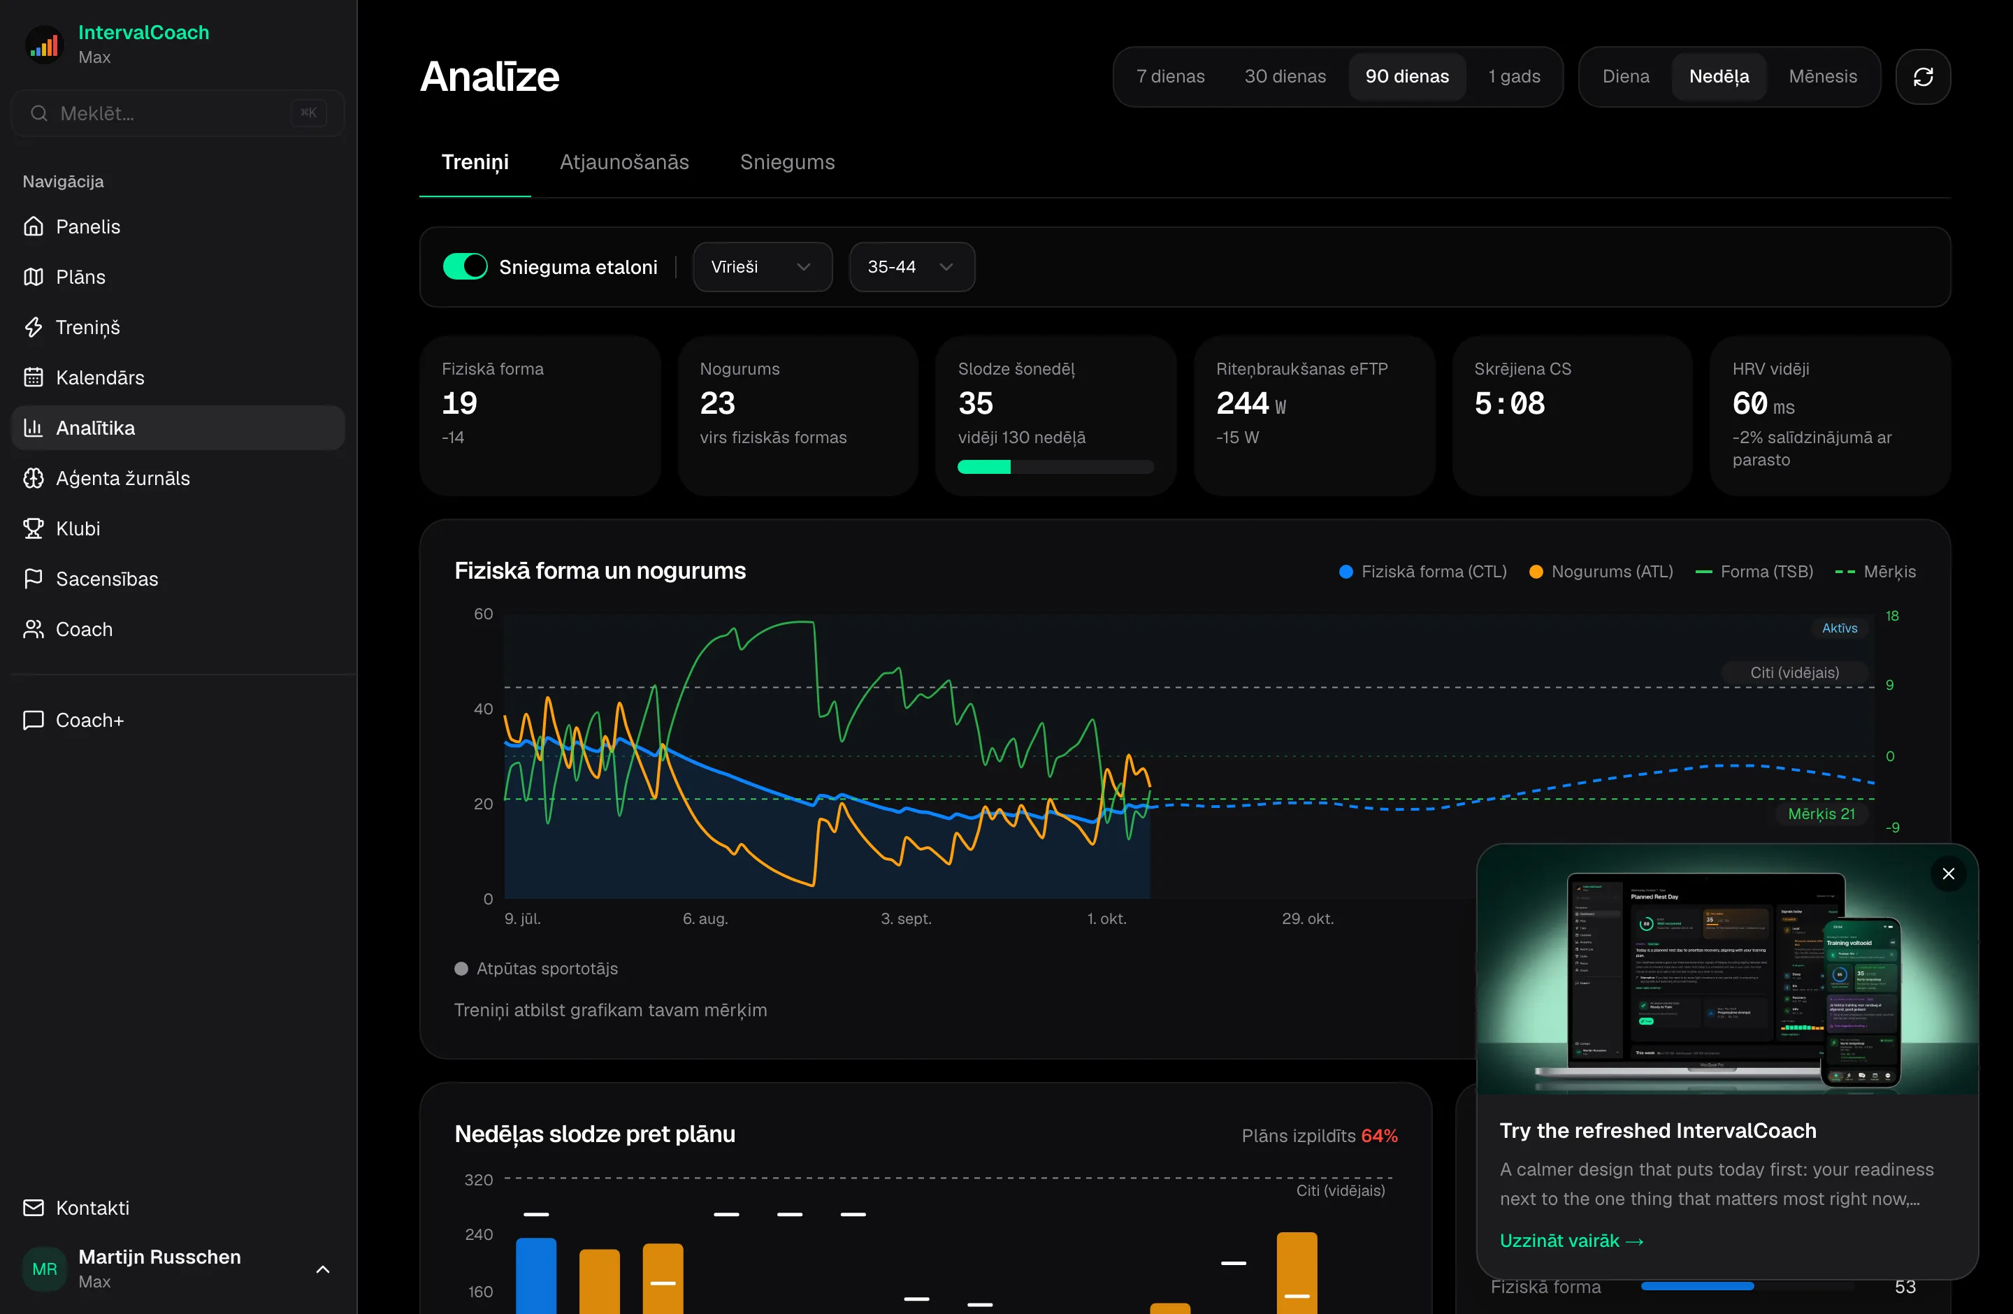Viewport: 2013px width, 1314px height.
Task: Open Klubi trophy icon
Action: (34, 528)
